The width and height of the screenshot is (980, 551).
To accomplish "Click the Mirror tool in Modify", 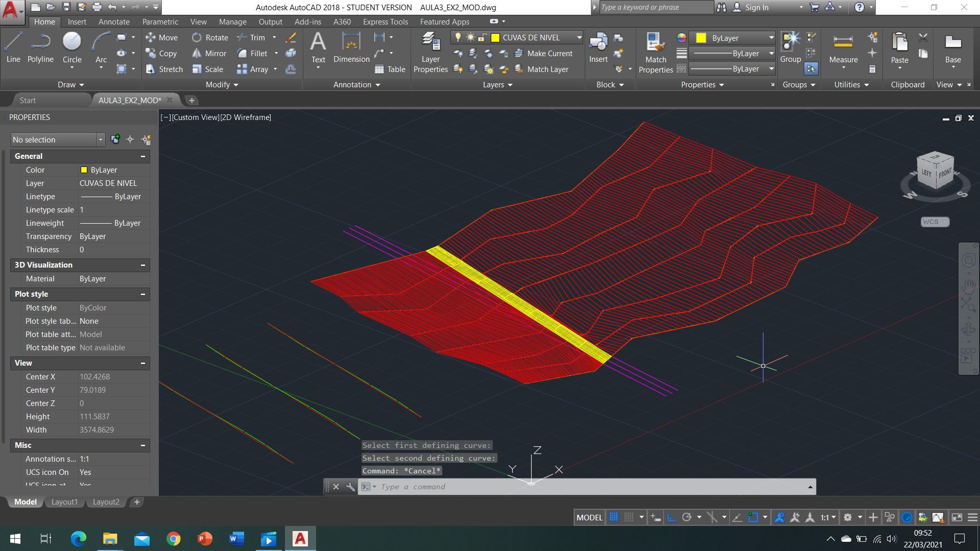I will 209,54.
